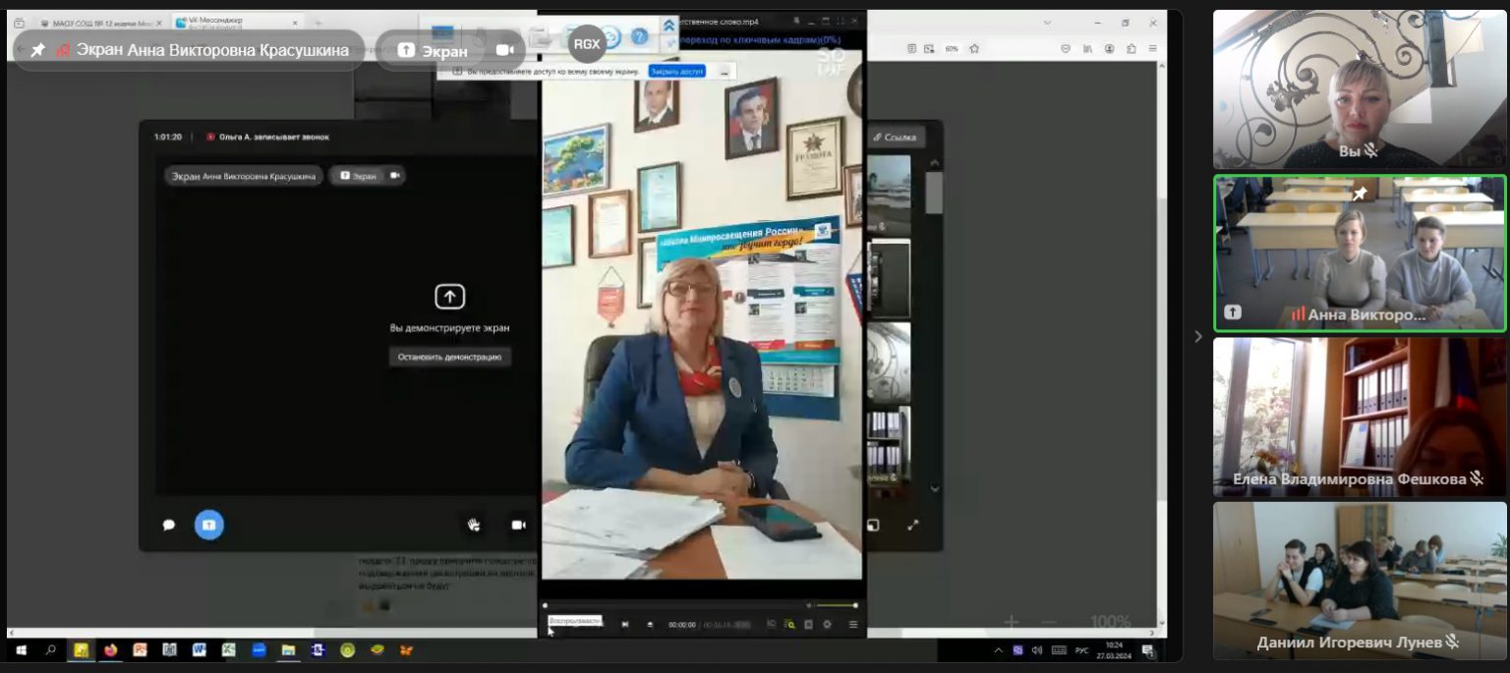
Task: Raise hand using the hand icon
Action: (x=474, y=525)
